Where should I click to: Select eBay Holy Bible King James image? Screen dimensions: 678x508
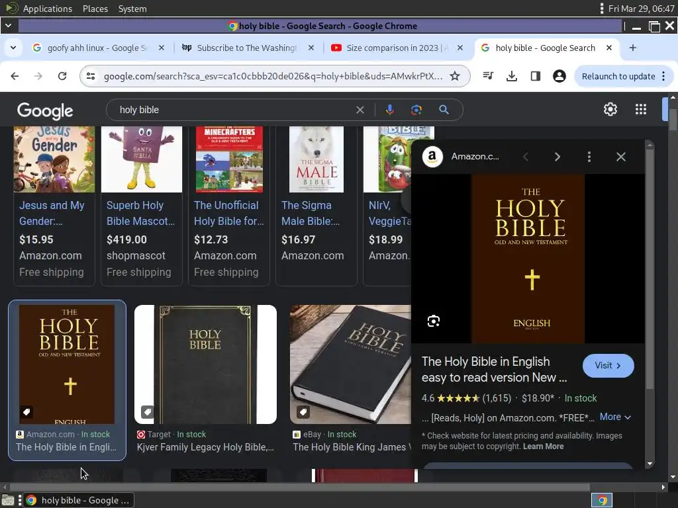[351, 364]
